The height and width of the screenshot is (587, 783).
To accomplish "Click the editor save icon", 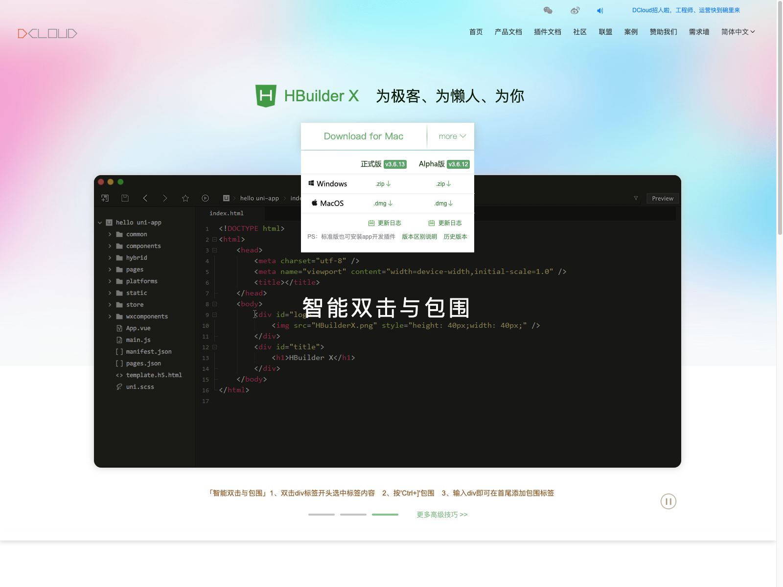I will (125, 198).
